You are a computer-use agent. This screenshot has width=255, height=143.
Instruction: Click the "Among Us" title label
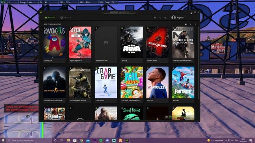click(x=48, y=61)
